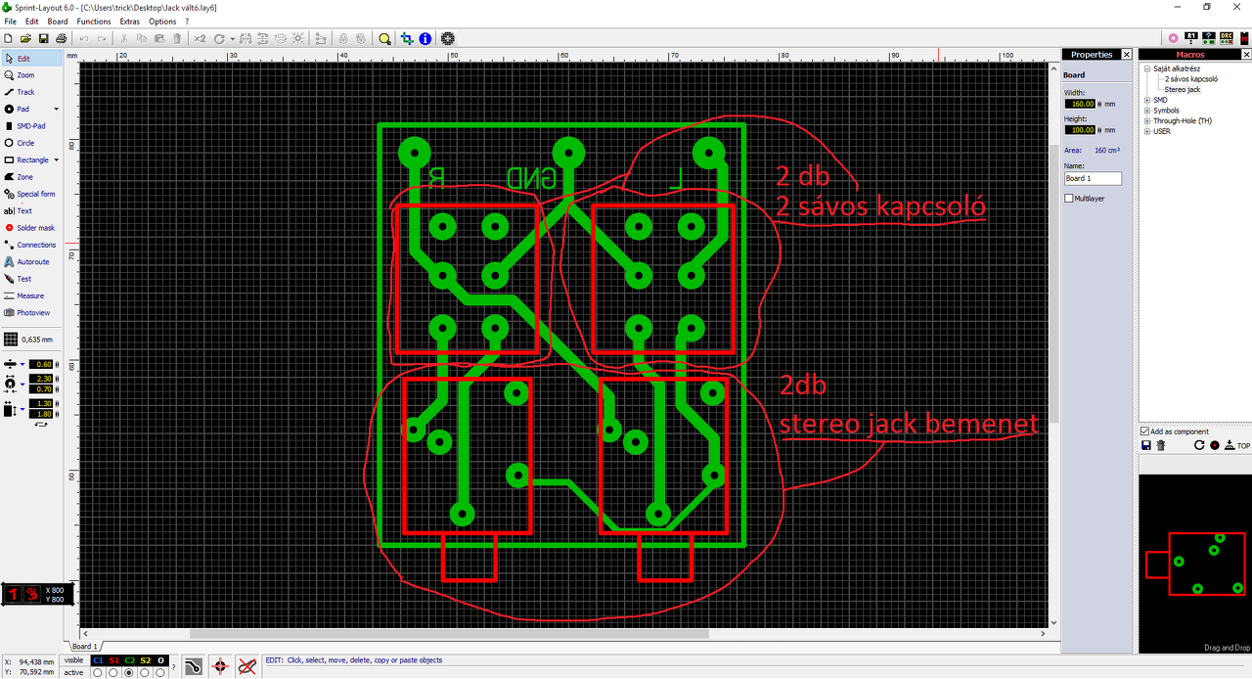Toggle visibility of the S1 layer

[113, 660]
